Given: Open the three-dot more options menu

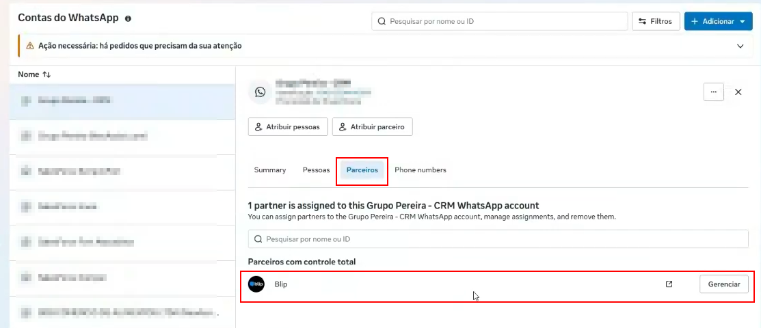Looking at the screenshot, I should click(x=713, y=92).
